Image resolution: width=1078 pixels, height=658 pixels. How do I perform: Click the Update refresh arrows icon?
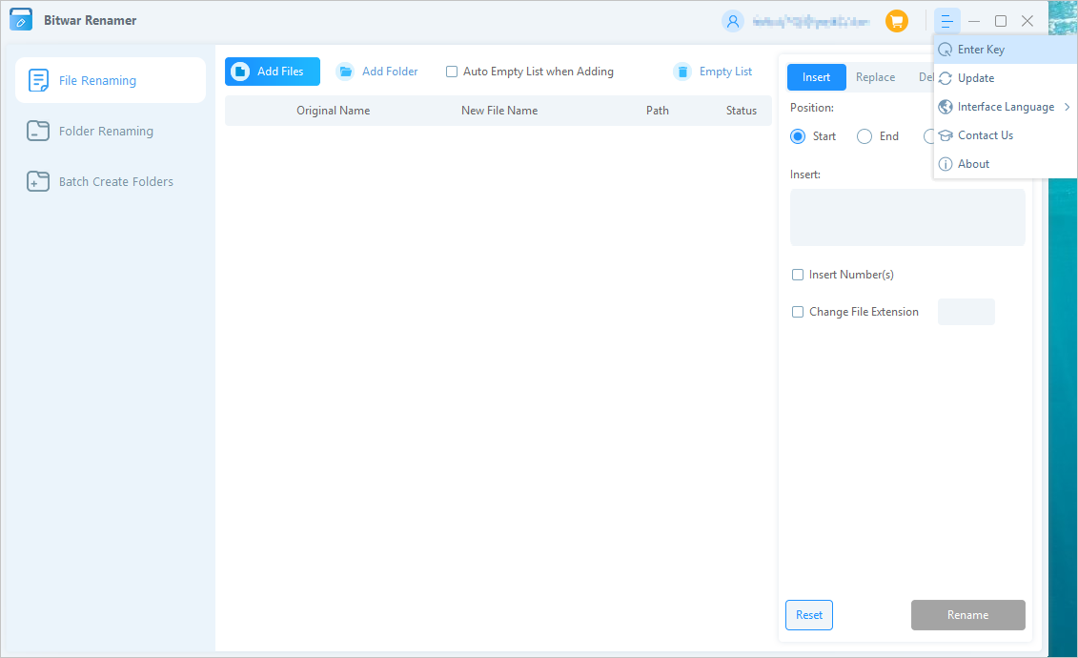pyautogui.click(x=946, y=78)
